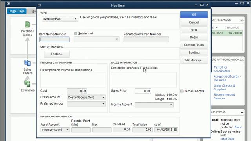
Task: Click Description on Sales Transactions box
Action: tap(144, 80)
